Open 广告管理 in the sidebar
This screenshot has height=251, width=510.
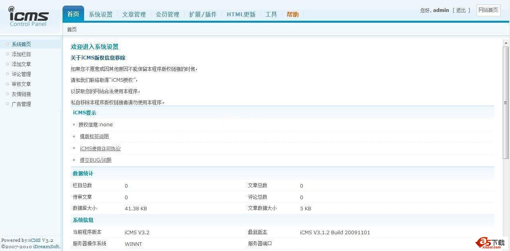21,104
